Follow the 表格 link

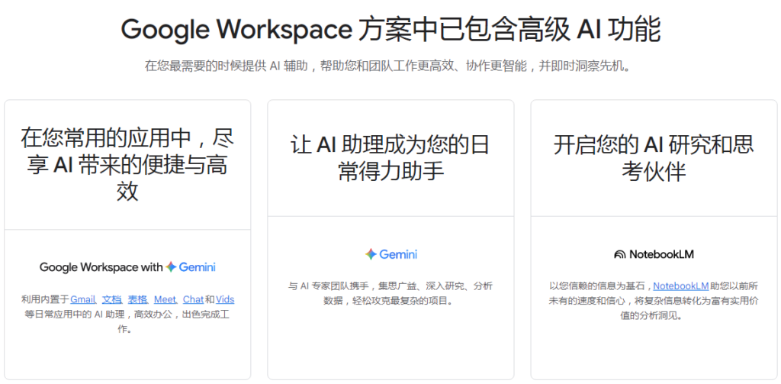click(138, 299)
